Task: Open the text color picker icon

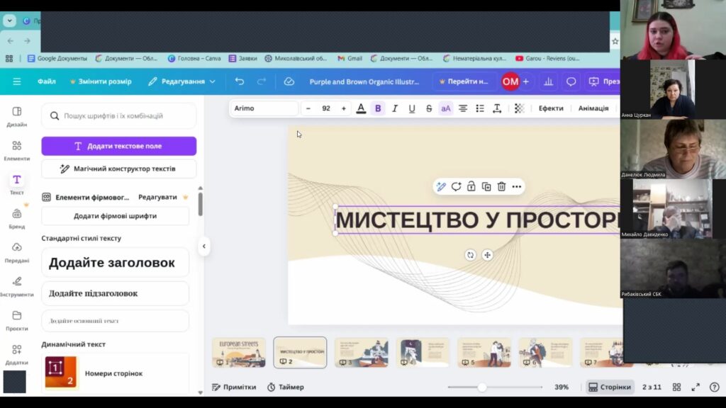Action: tap(361, 108)
